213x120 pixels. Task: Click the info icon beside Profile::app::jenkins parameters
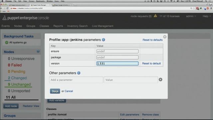(x=104, y=40)
